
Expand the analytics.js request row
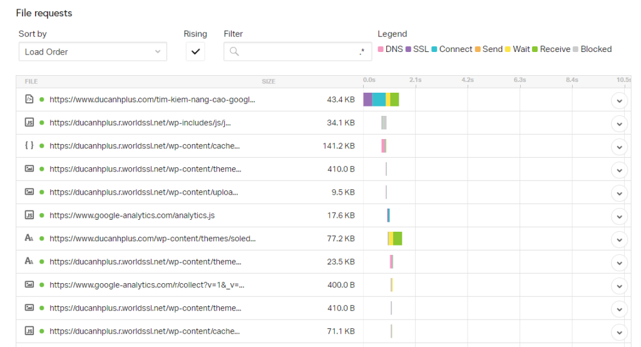(x=618, y=216)
